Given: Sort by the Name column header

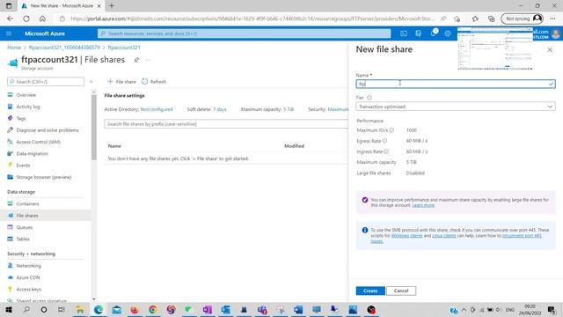Looking at the screenshot, I should [114, 146].
